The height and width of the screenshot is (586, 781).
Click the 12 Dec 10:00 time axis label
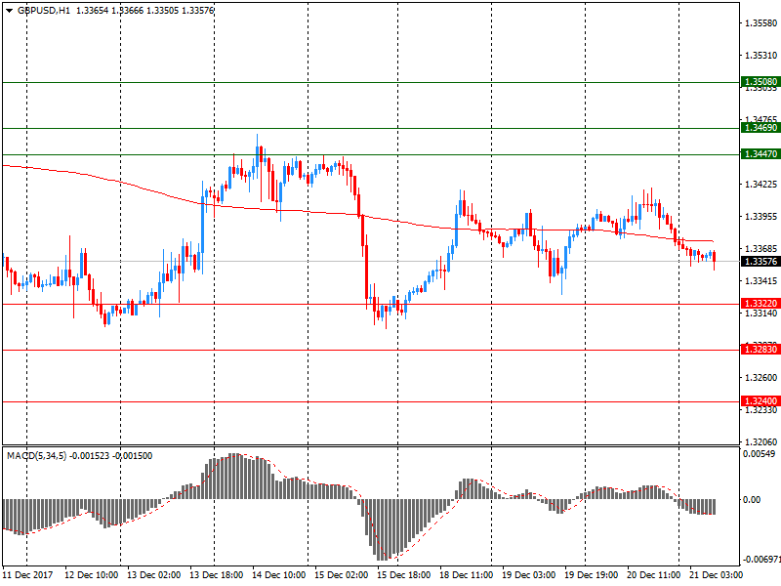[x=91, y=574]
